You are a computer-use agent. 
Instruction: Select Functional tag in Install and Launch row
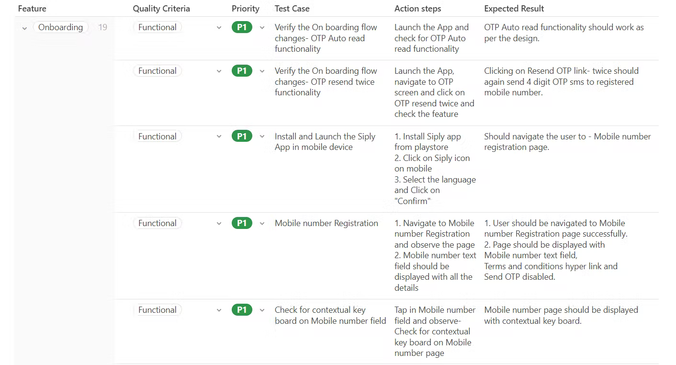coord(157,137)
